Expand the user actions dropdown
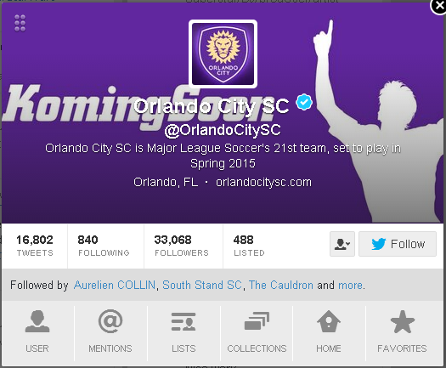This screenshot has height=368, width=446. coord(342,244)
